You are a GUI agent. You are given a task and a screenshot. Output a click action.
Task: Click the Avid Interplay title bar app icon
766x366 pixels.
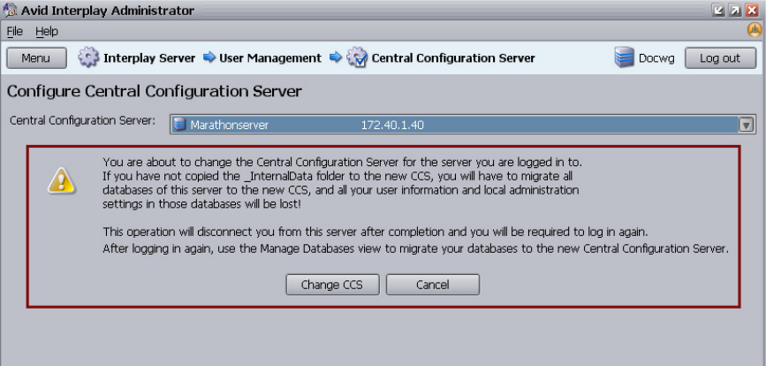(x=10, y=11)
